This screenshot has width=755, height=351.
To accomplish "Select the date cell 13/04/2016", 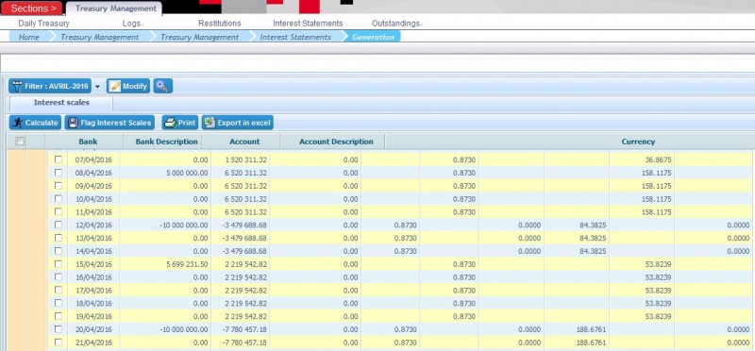I will 93,238.
